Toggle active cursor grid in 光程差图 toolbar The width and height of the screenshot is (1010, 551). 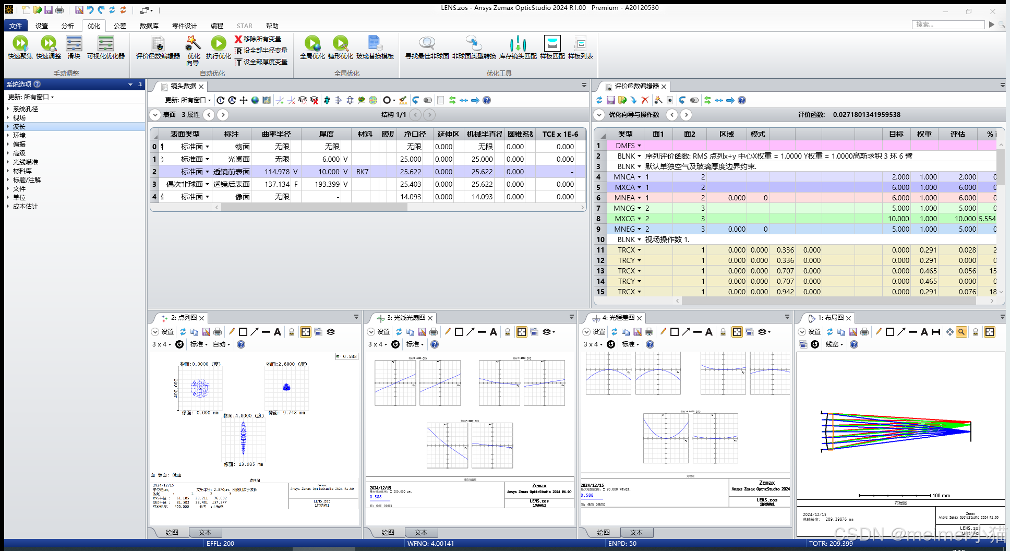coord(737,332)
